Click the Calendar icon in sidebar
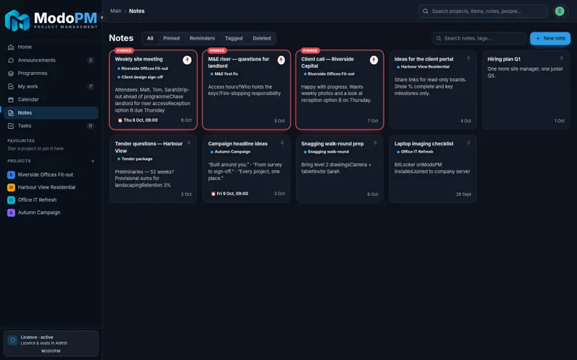Screen dimensions: 577x360 [11, 99]
